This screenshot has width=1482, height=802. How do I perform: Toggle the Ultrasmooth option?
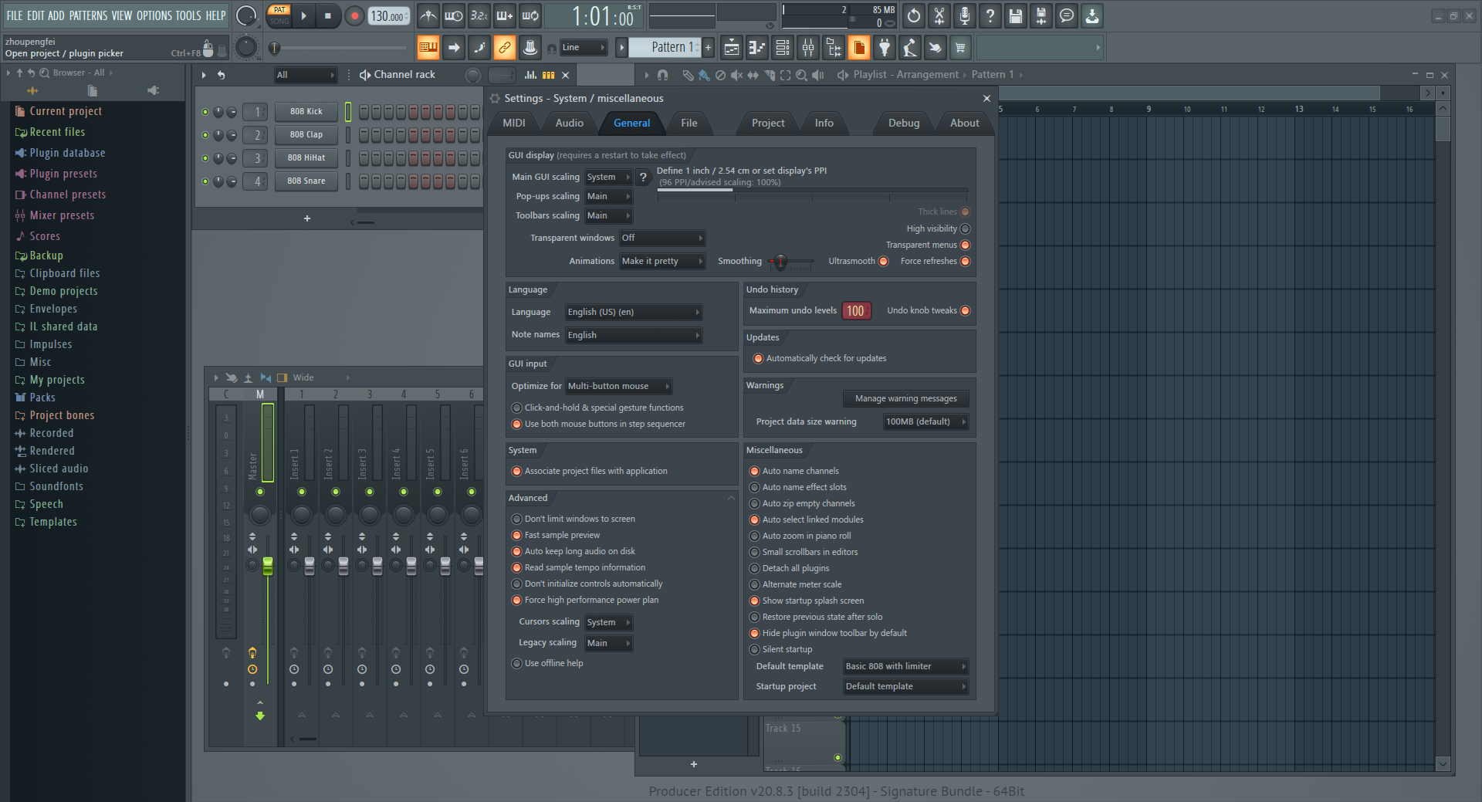point(884,262)
